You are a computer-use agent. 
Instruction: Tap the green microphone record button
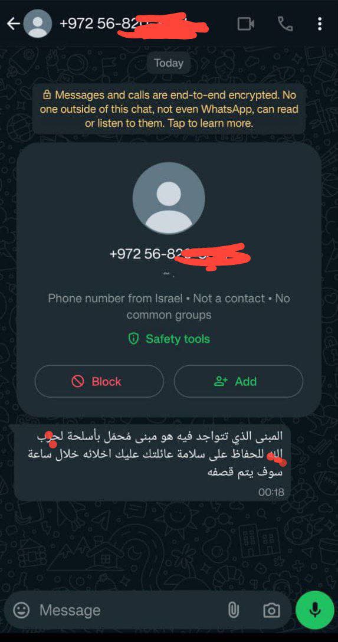[x=314, y=610]
